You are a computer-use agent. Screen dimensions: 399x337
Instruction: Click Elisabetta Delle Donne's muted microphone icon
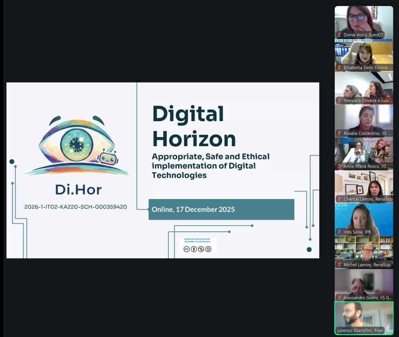[340, 68]
